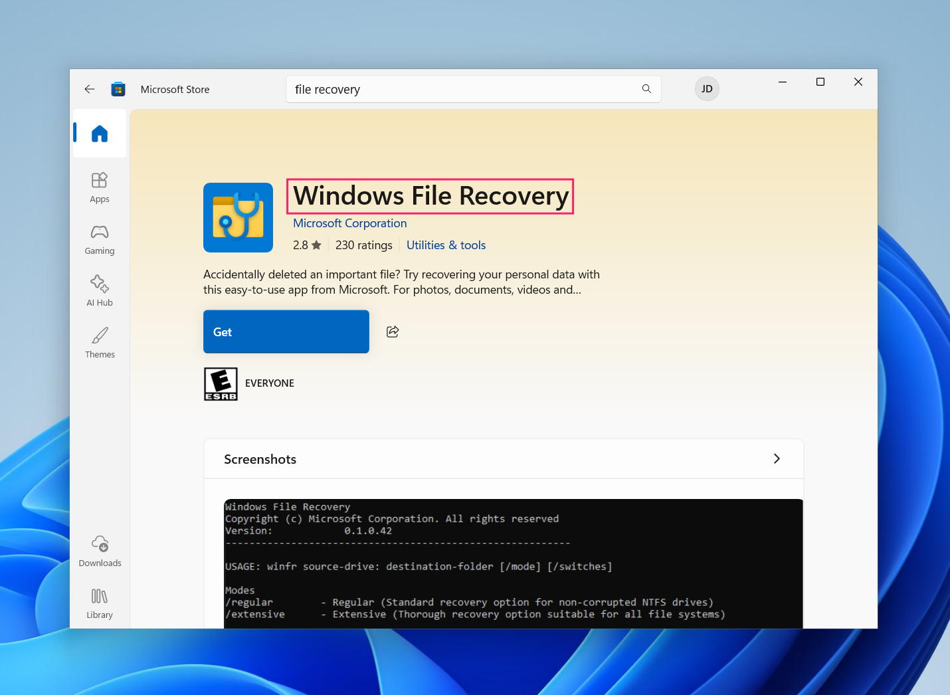The width and height of the screenshot is (950, 695).
Task: Maximize the Microsoft Store window
Action: click(820, 82)
